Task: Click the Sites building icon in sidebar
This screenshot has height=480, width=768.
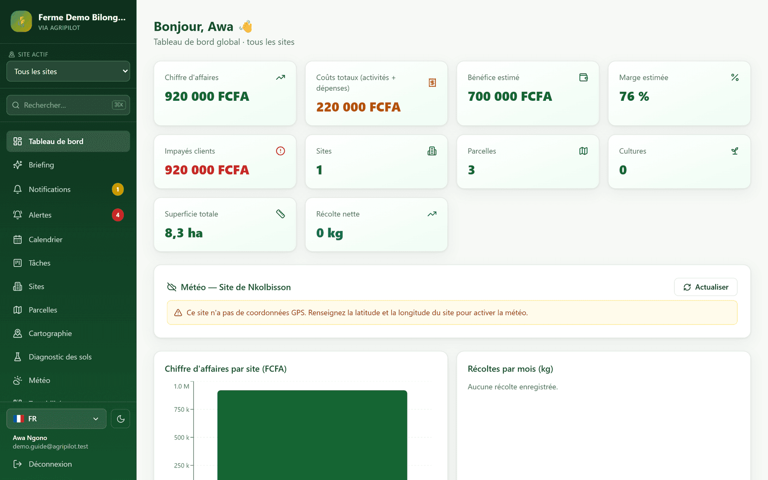Action: [x=18, y=287]
